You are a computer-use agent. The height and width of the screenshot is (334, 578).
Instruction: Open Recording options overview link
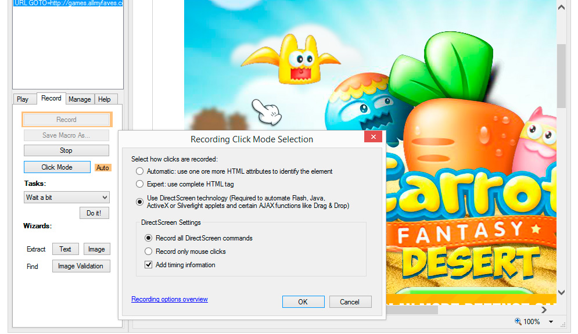(x=170, y=299)
